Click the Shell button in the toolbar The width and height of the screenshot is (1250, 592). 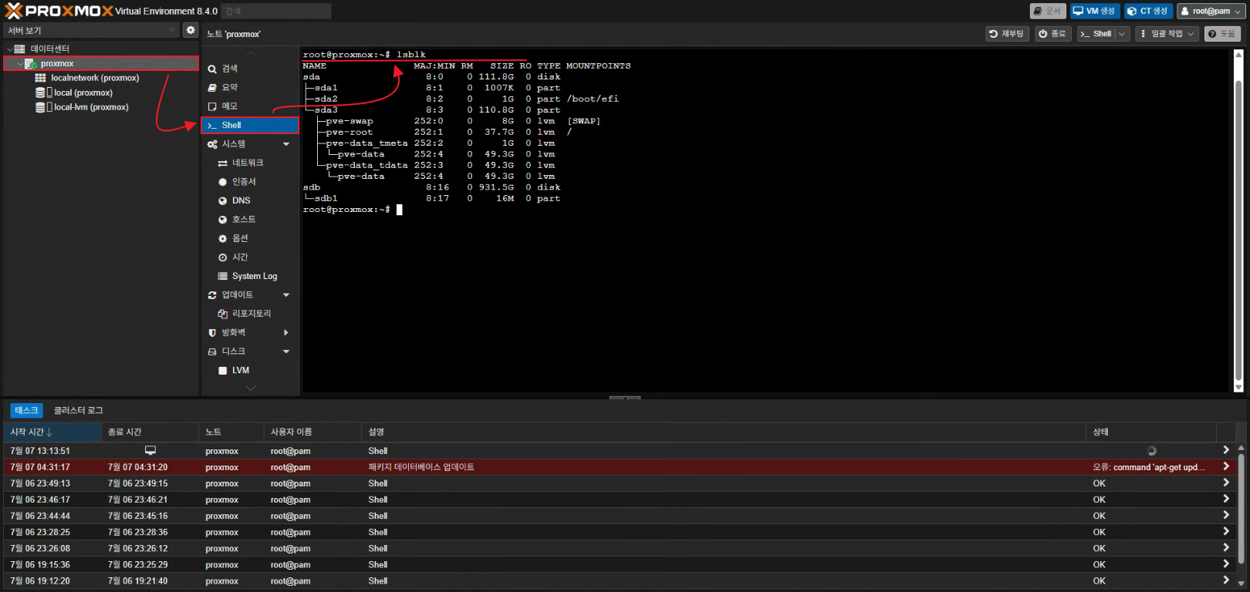[1096, 34]
